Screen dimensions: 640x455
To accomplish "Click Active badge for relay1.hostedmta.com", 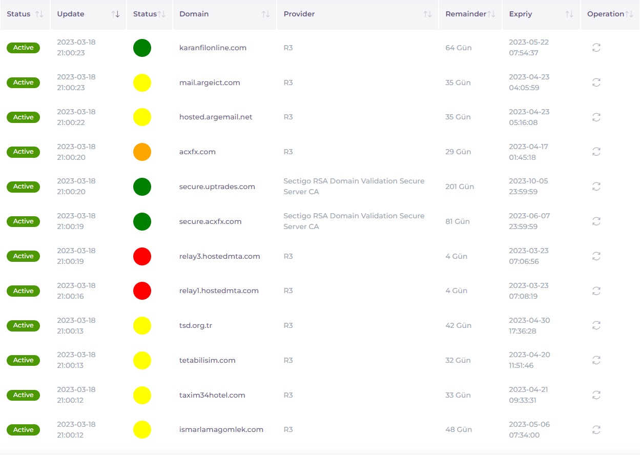I will (23, 291).
